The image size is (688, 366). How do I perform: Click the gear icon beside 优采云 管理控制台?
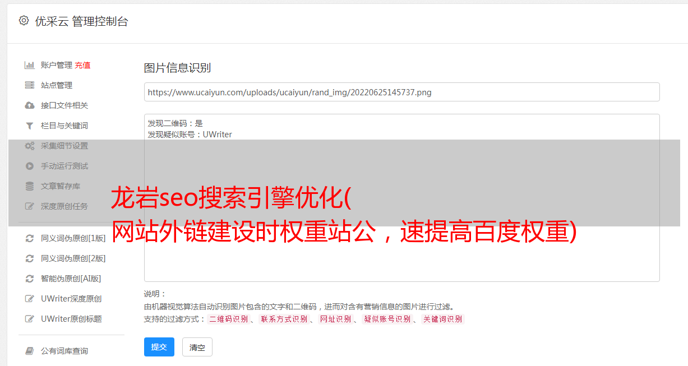coord(24,21)
